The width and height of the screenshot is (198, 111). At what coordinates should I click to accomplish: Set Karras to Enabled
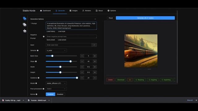[50, 94]
